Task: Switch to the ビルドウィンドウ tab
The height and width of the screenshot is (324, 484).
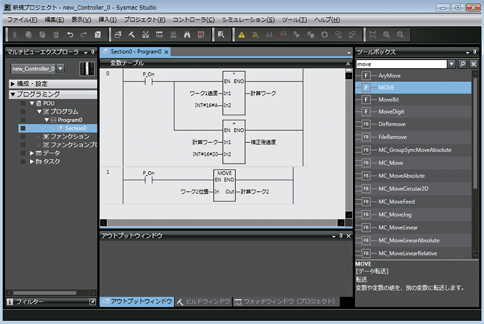Action: click(204, 301)
